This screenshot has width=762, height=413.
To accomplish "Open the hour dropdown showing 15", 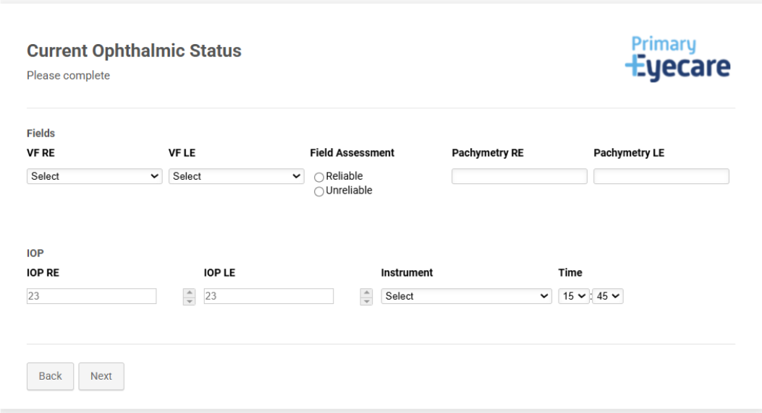I will coord(574,296).
